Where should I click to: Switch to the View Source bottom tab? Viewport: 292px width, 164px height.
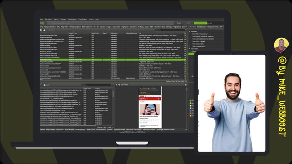click(x=91, y=129)
